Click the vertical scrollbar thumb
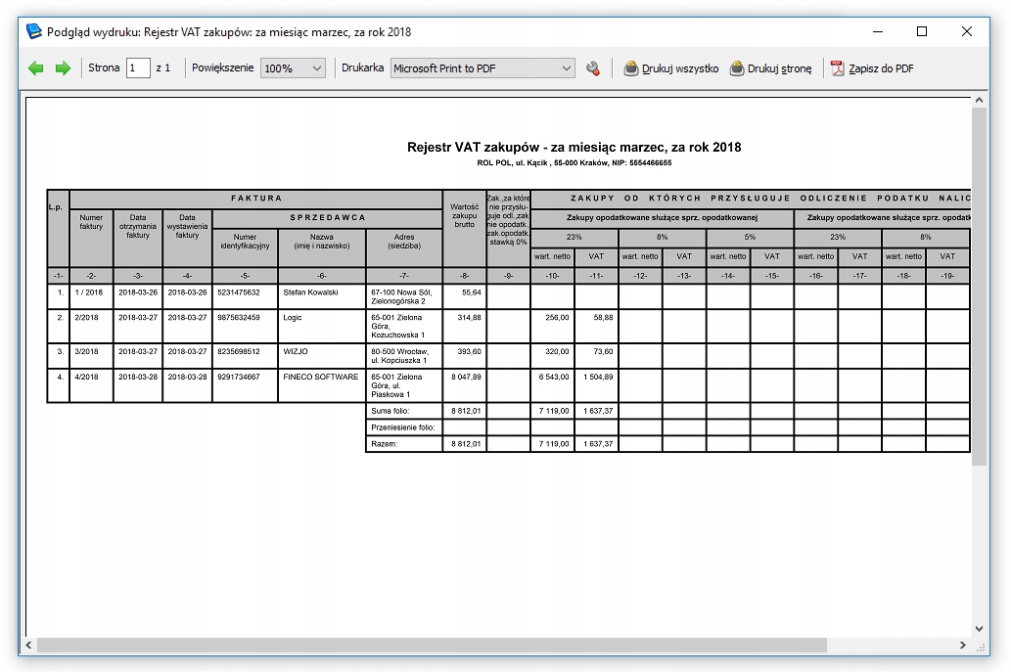 point(979,284)
